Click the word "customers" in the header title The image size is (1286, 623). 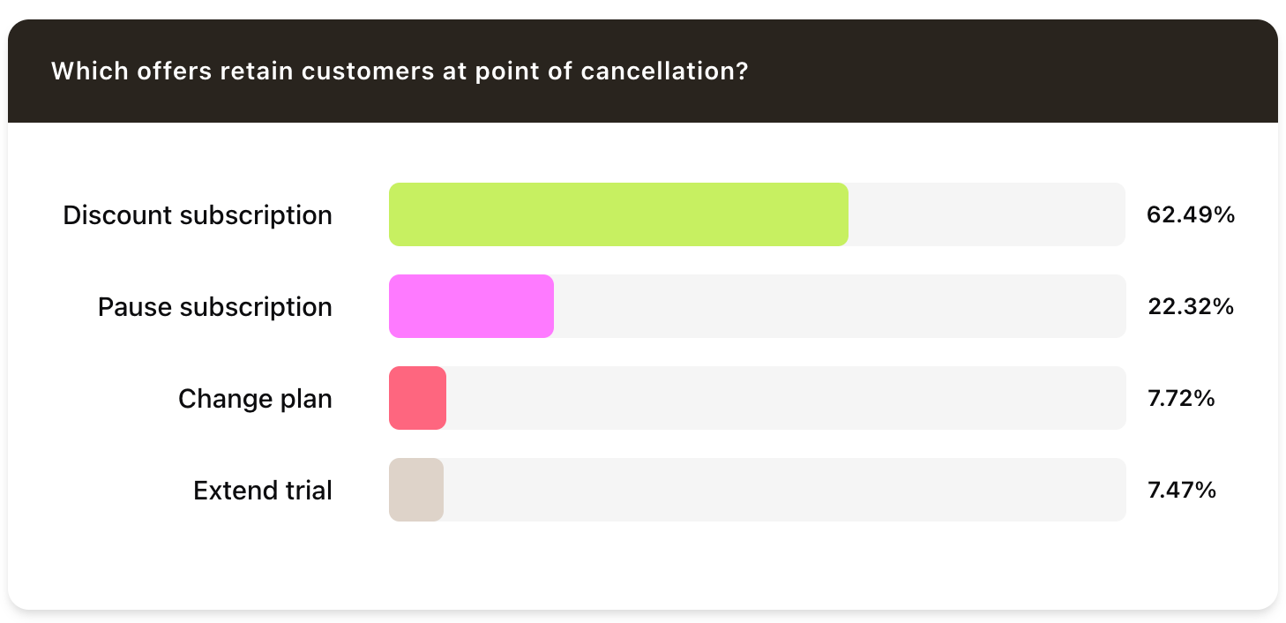pyautogui.click(x=358, y=71)
